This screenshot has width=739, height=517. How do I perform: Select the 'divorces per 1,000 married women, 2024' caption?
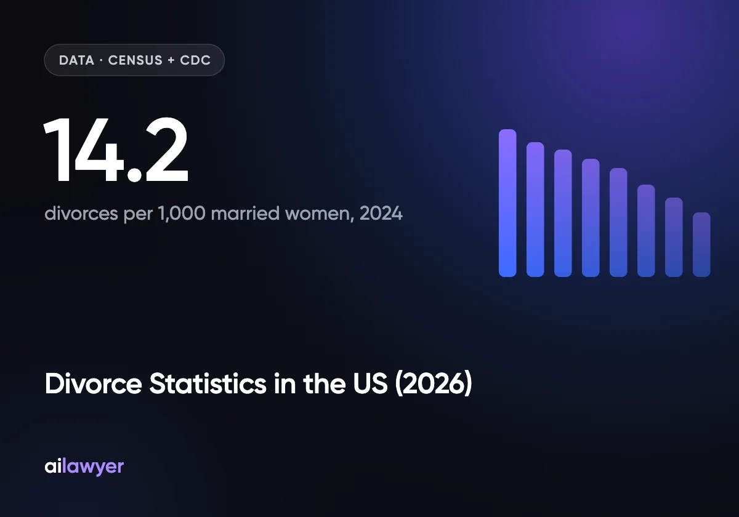[x=224, y=214]
